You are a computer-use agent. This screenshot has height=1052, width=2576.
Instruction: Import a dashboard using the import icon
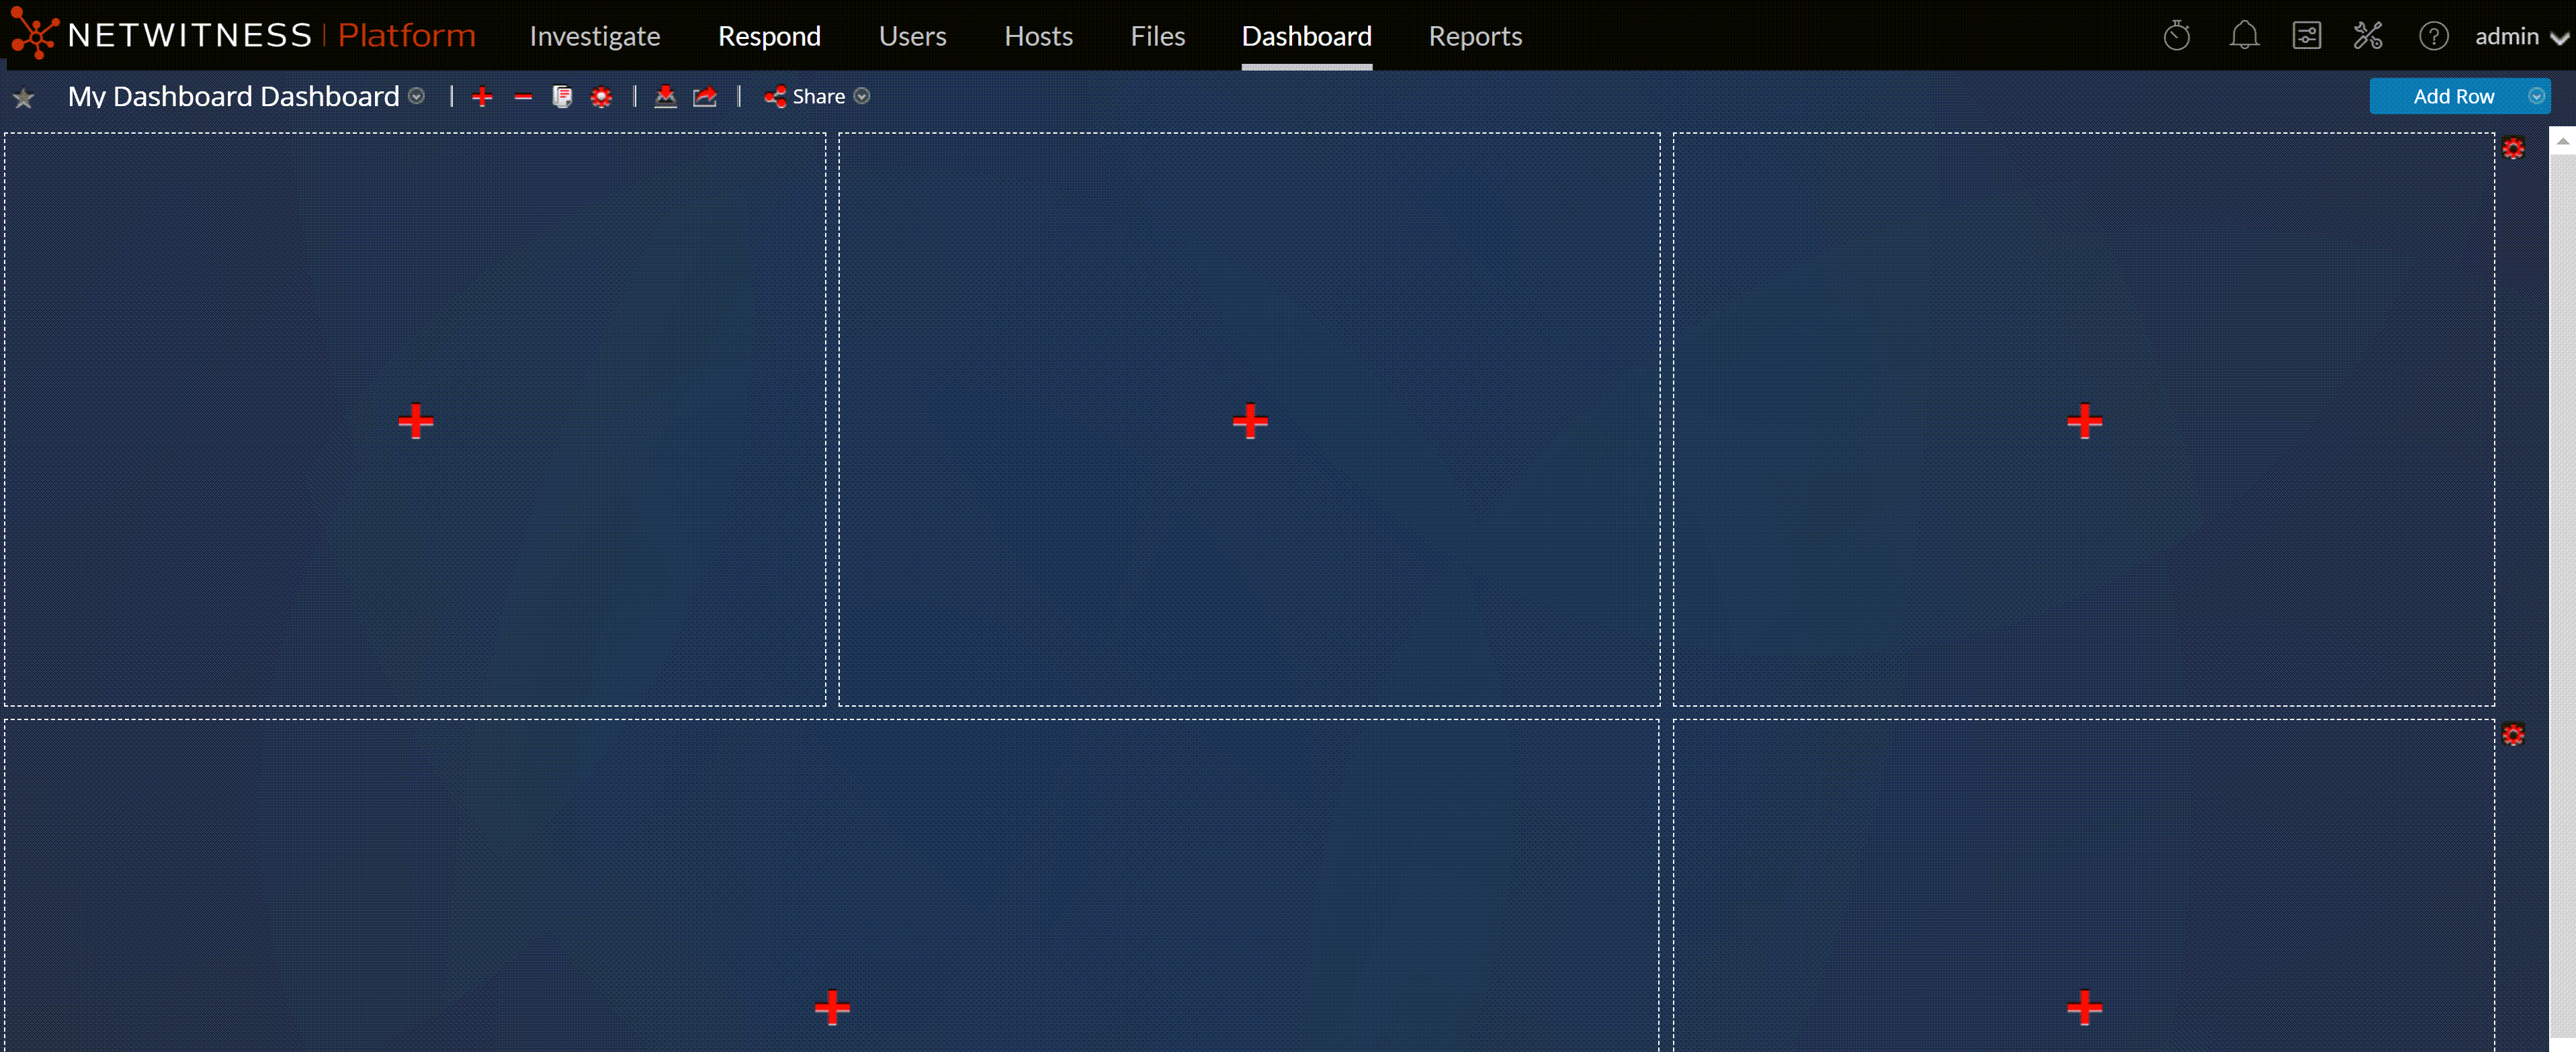point(665,96)
